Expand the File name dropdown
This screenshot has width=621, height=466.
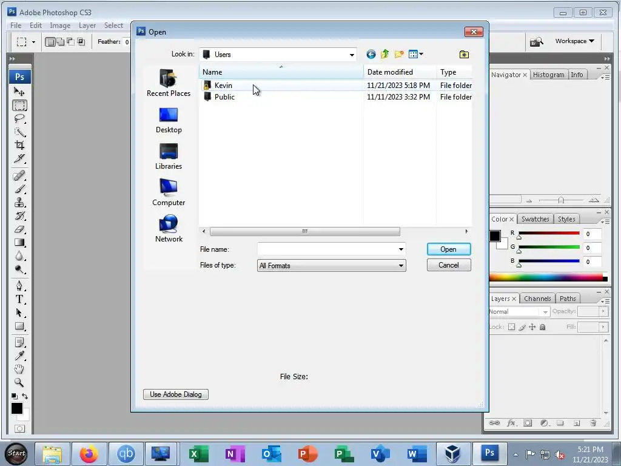[401, 249]
